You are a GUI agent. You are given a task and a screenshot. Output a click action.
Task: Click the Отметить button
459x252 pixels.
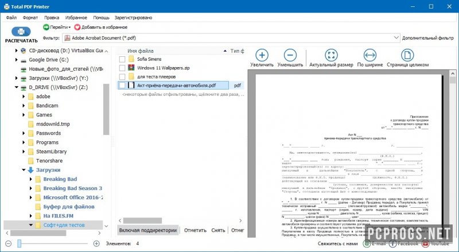pos(195,230)
